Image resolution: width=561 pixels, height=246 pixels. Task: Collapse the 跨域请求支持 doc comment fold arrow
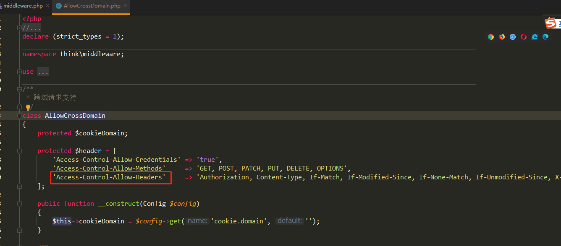click(19, 89)
